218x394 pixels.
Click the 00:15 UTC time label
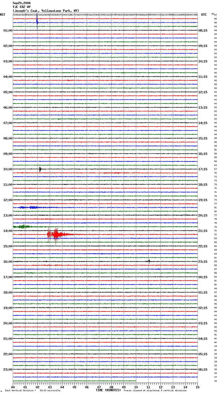point(203,277)
